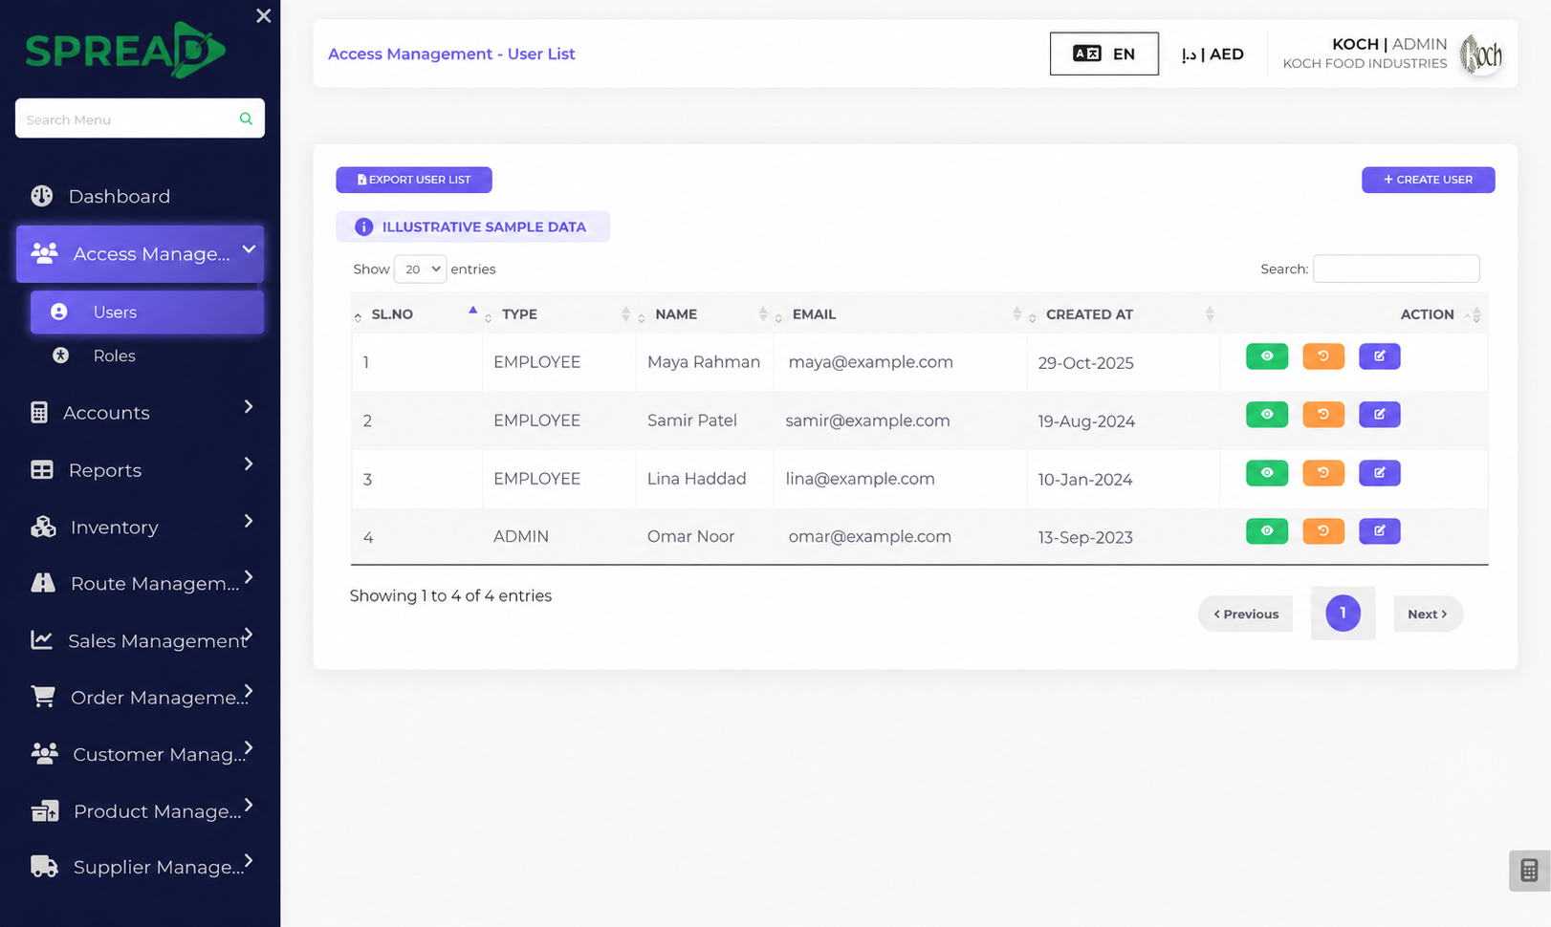The image size is (1551, 927).
Task: Expand the Supplier Management menu
Action: click(140, 867)
